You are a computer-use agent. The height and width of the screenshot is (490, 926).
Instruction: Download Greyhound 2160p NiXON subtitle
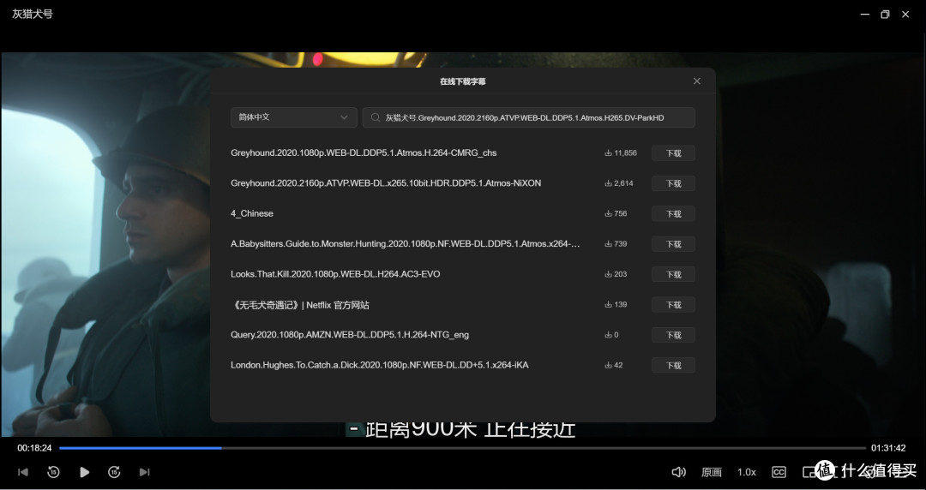(x=673, y=183)
